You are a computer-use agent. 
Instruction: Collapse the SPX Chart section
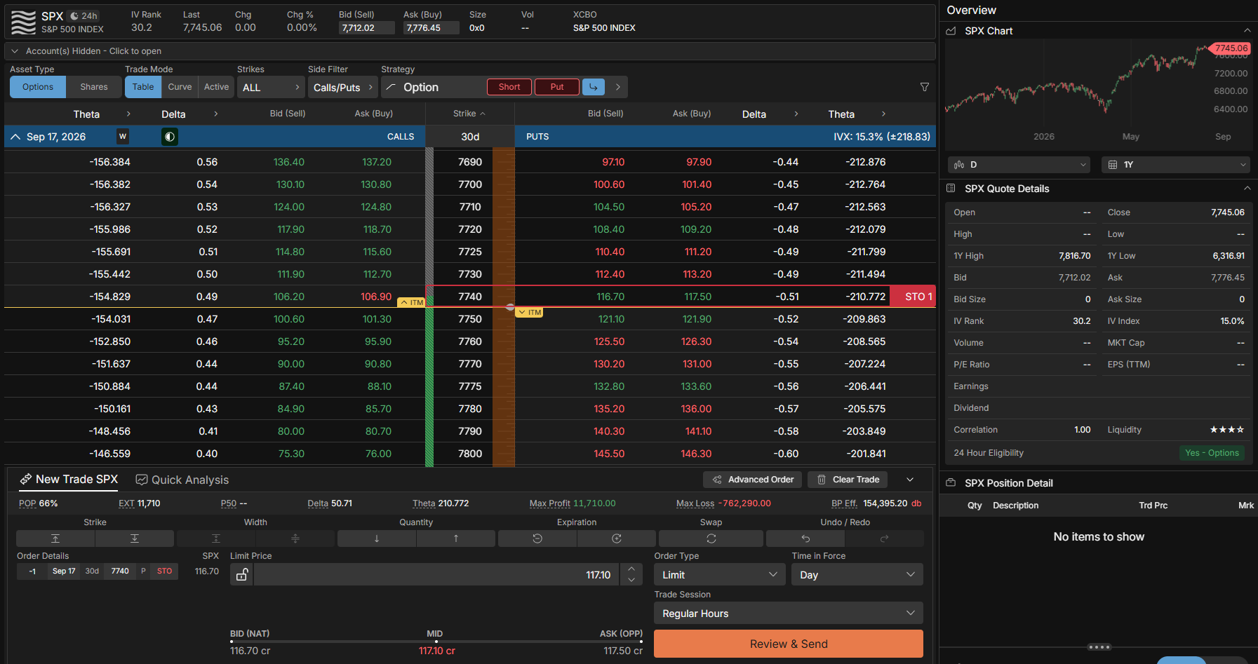tap(1247, 31)
